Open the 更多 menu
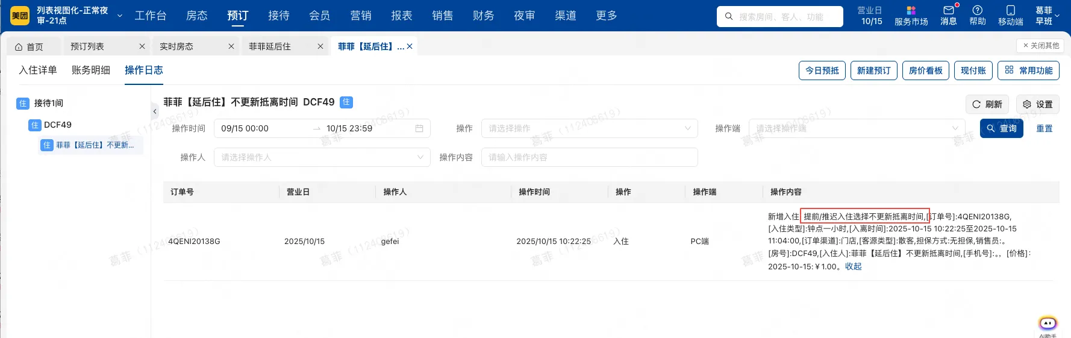 click(607, 16)
